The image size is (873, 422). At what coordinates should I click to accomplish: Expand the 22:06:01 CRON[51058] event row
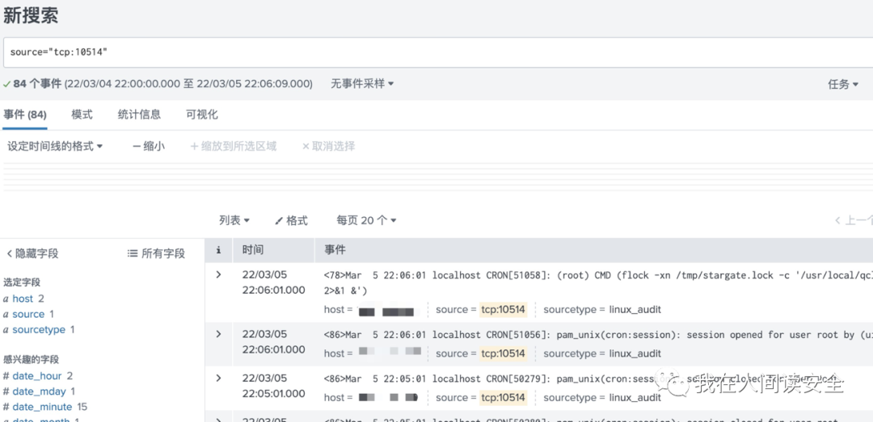218,274
